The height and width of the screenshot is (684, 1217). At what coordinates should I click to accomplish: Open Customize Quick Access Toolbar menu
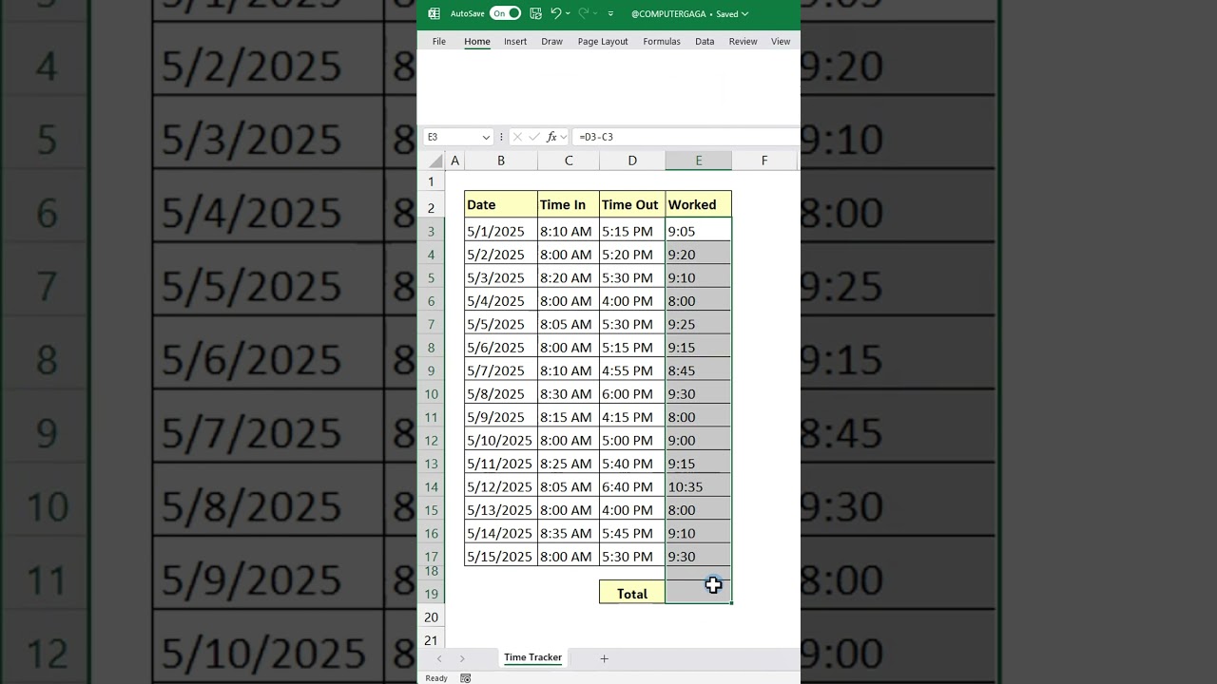[x=610, y=14]
